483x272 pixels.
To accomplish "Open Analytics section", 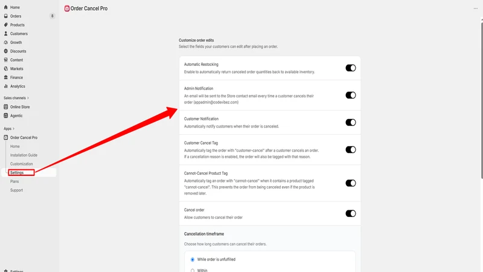I will tap(18, 86).
